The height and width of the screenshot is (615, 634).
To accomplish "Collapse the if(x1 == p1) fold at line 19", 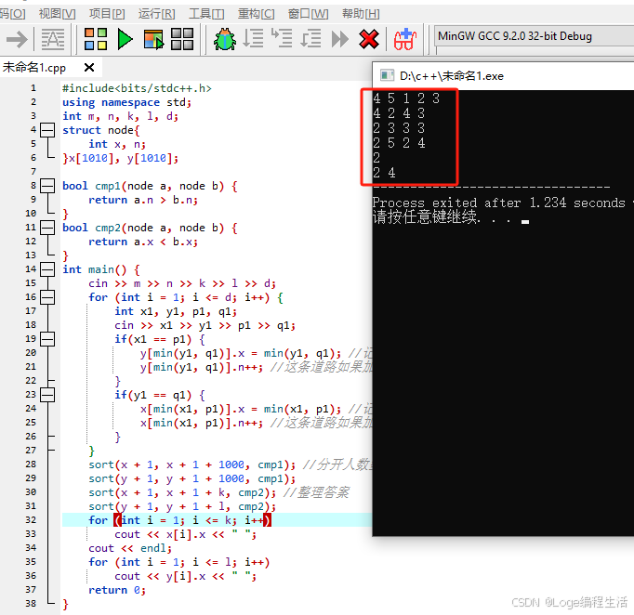I will point(47,339).
